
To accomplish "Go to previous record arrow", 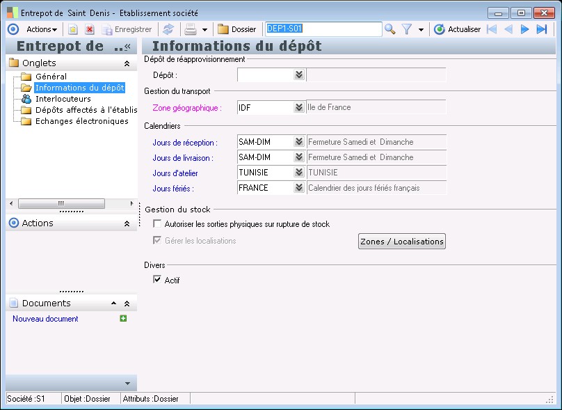I will pos(508,29).
